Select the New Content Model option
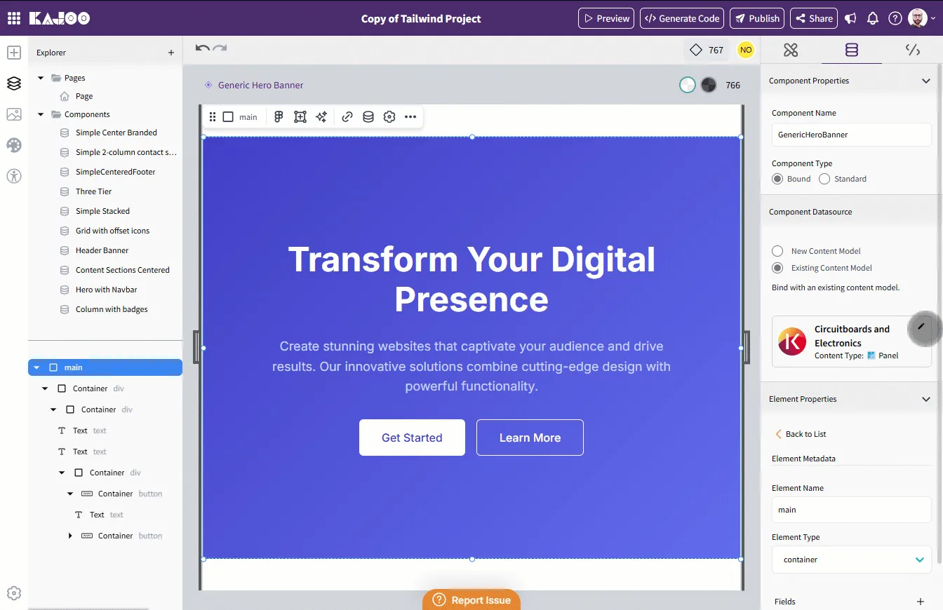Viewport: 943px width, 610px height. point(777,251)
